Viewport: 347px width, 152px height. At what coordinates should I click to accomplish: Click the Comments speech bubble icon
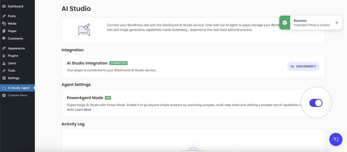[x=4, y=38]
